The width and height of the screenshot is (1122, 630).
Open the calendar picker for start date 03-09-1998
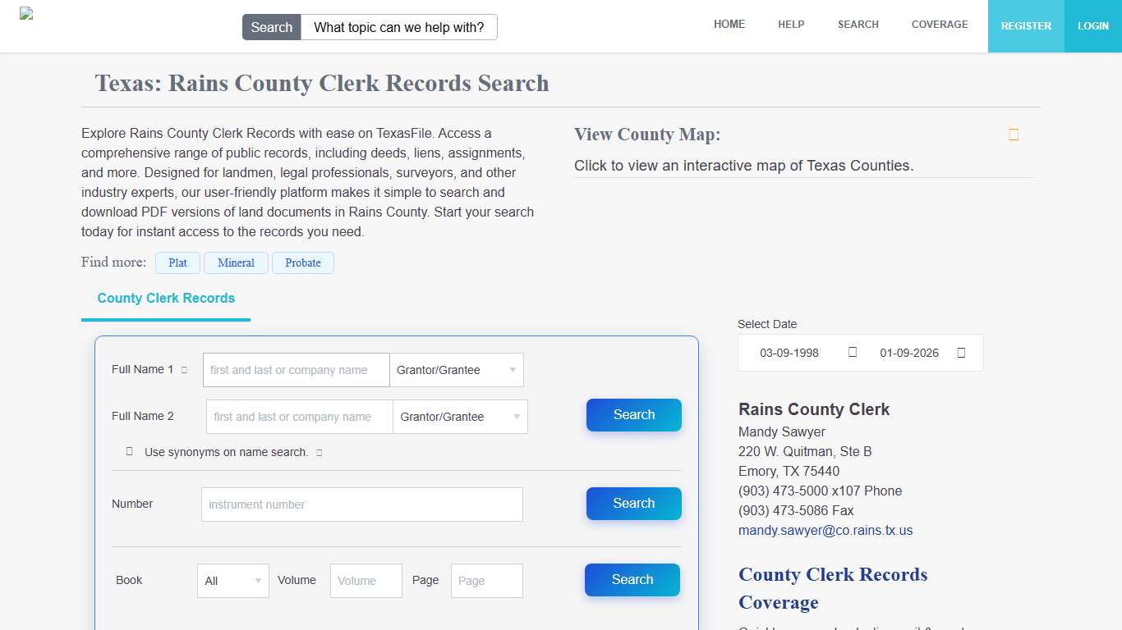[x=852, y=352]
